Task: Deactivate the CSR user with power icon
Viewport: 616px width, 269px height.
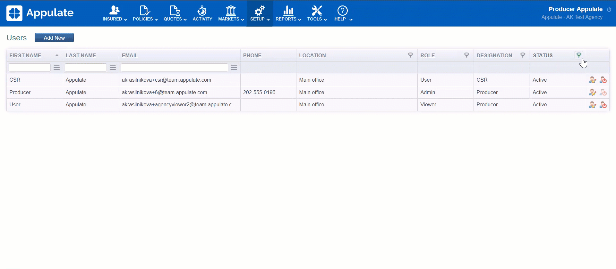Action: click(603, 80)
